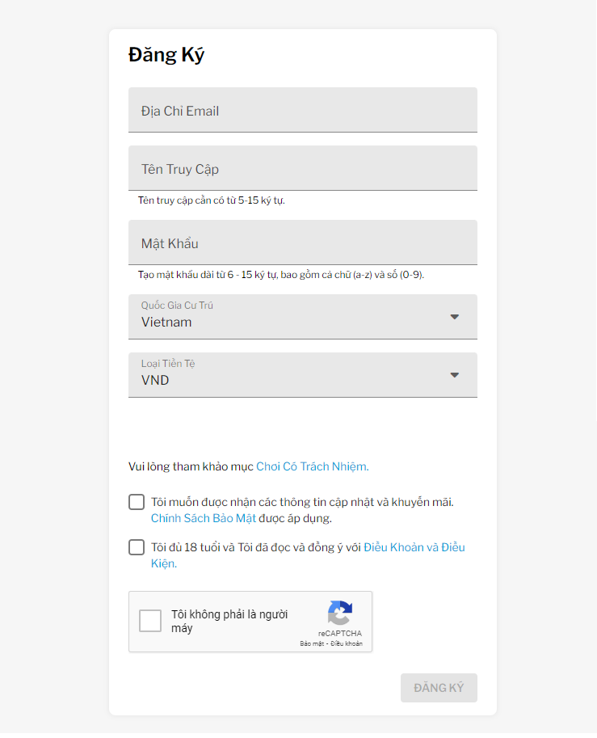Viewport: 597px width, 738px height.
Task: Open the country dropdown arrow beside Vietnam
Action: pos(454,317)
